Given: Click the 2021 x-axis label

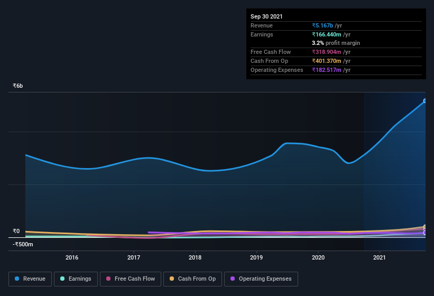Looking at the screenshot, I should 380,257.
